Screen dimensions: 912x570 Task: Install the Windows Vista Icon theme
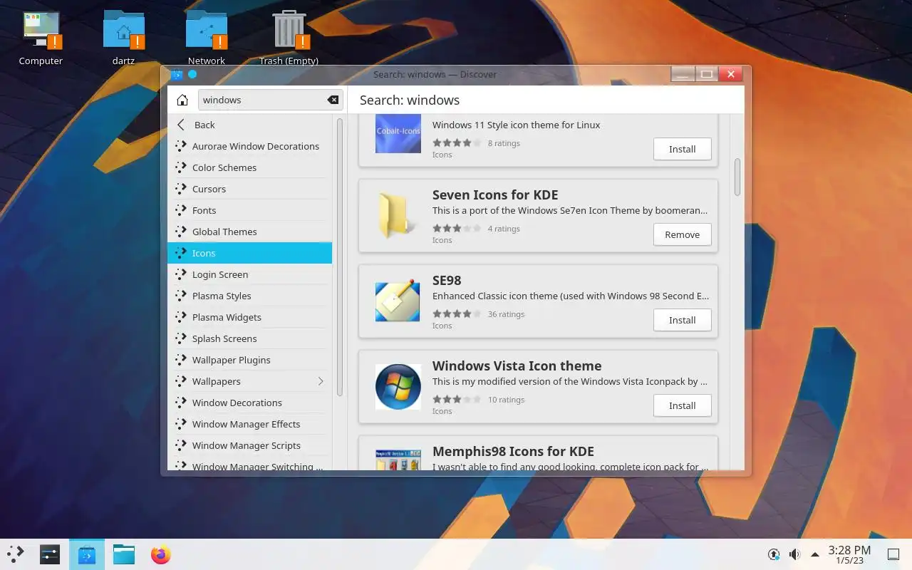pos(682,405)
